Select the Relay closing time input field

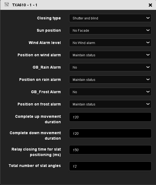point(110,150)
